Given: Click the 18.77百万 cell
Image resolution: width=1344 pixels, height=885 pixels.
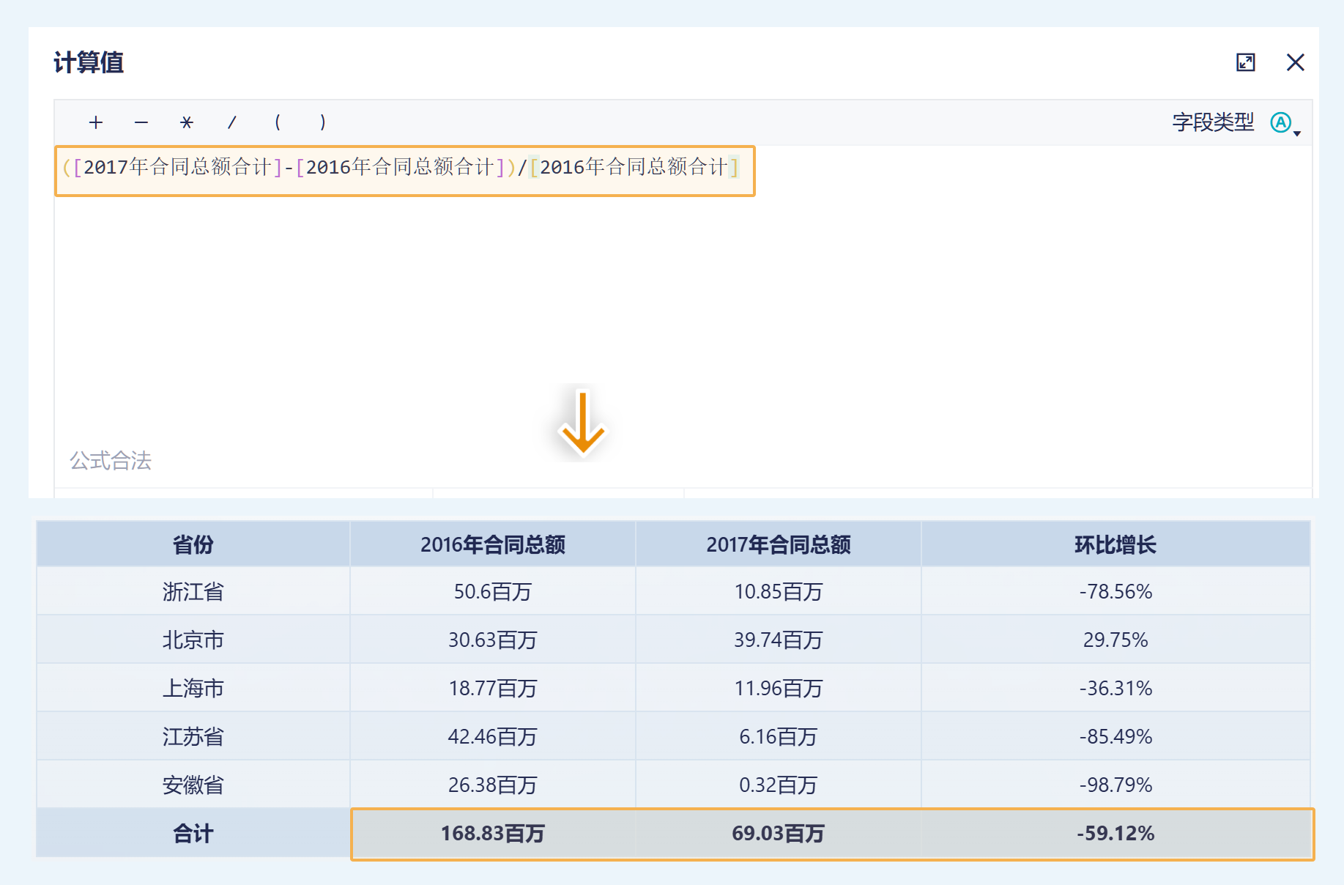Looking at the screenshot, I should 493,688.
